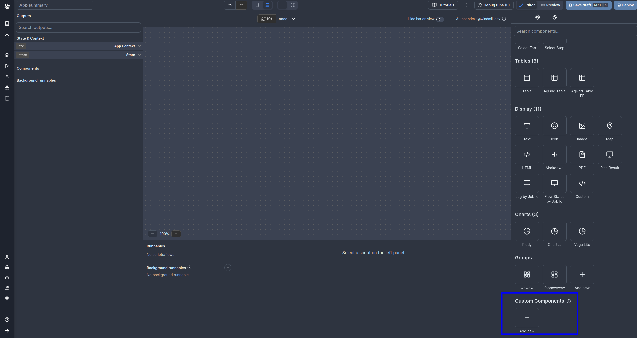This screenshot has width=637, height=338.
Task: Expand the state State row
Action: (x=139, y=55)
